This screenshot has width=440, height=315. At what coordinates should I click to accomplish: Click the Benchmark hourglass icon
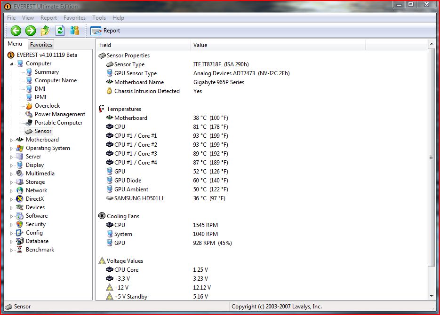(x=20, y=250)
